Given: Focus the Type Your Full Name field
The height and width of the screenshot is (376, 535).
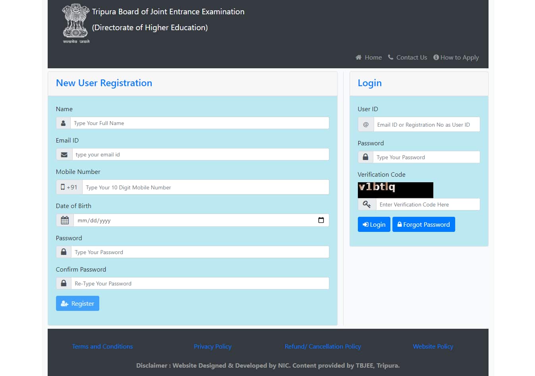Looking at the screenshot, I should 200,123.
